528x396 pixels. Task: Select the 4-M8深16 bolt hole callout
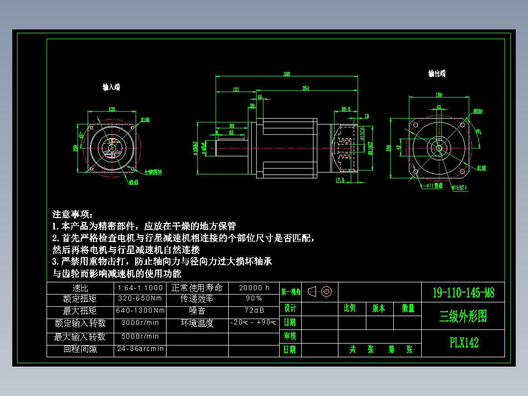(x=153, y=173)
